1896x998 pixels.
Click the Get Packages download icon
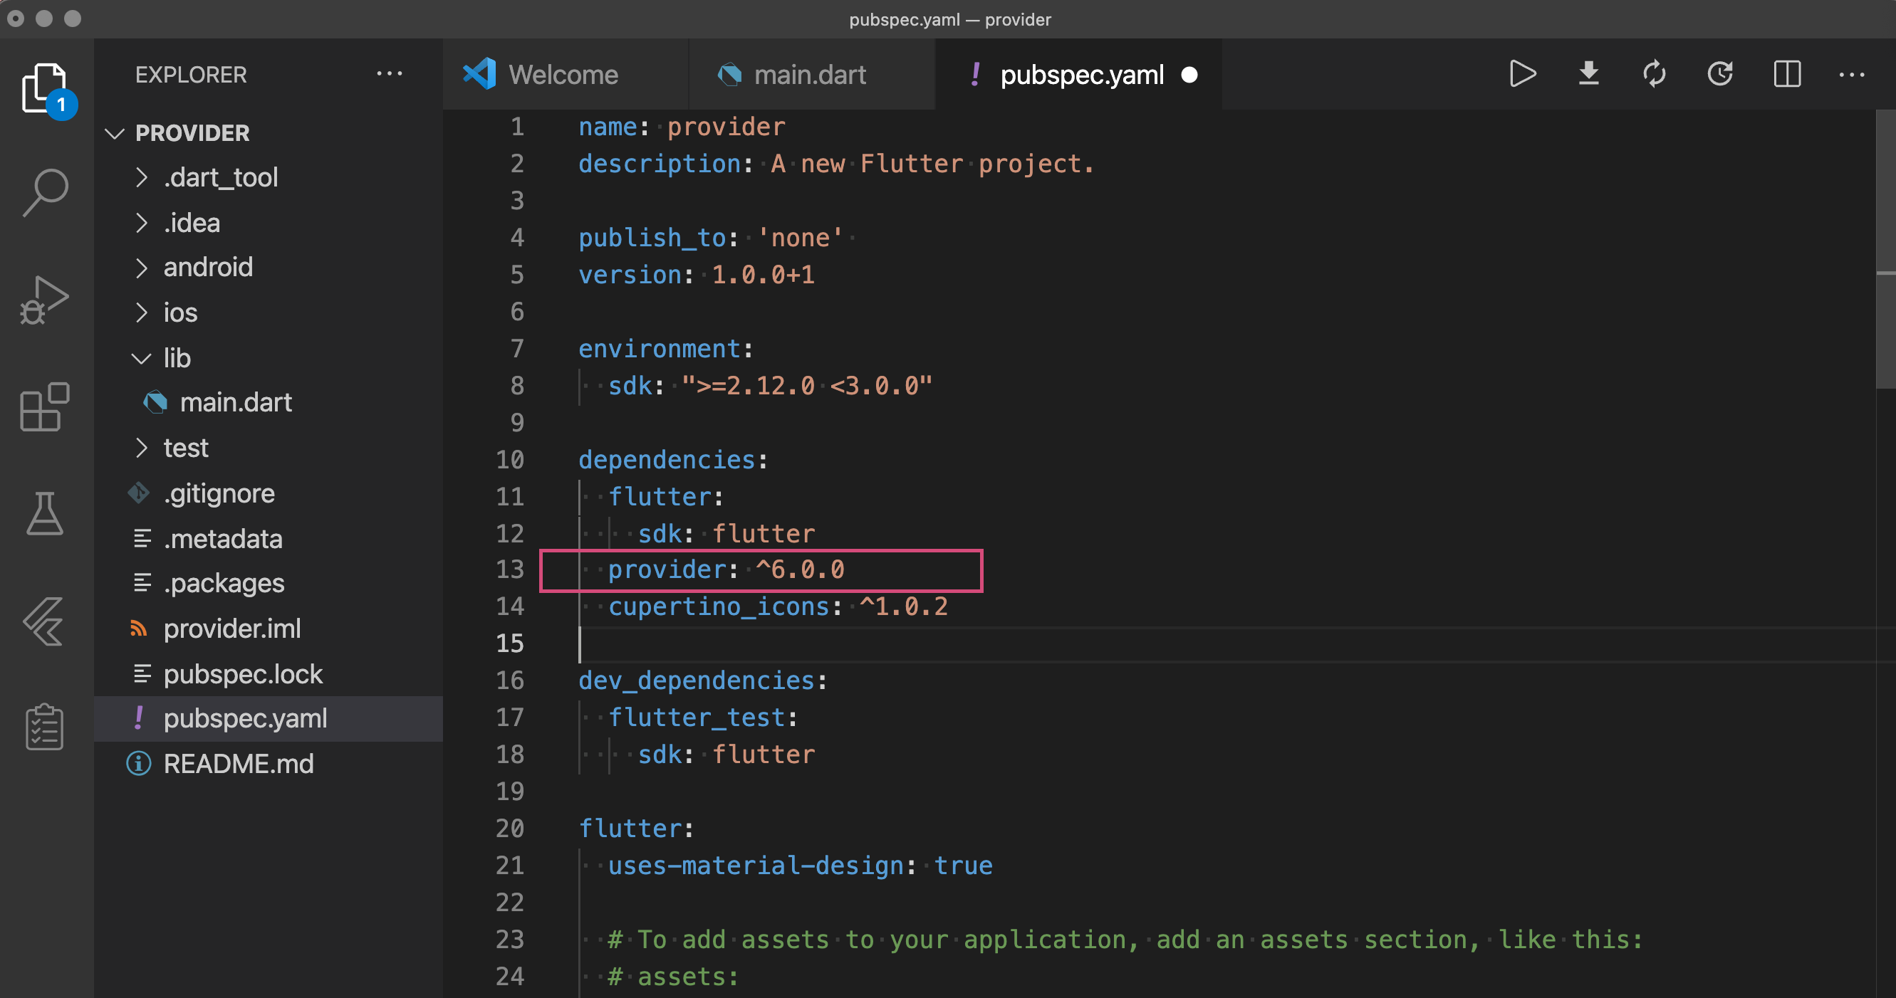point(1588,74)
